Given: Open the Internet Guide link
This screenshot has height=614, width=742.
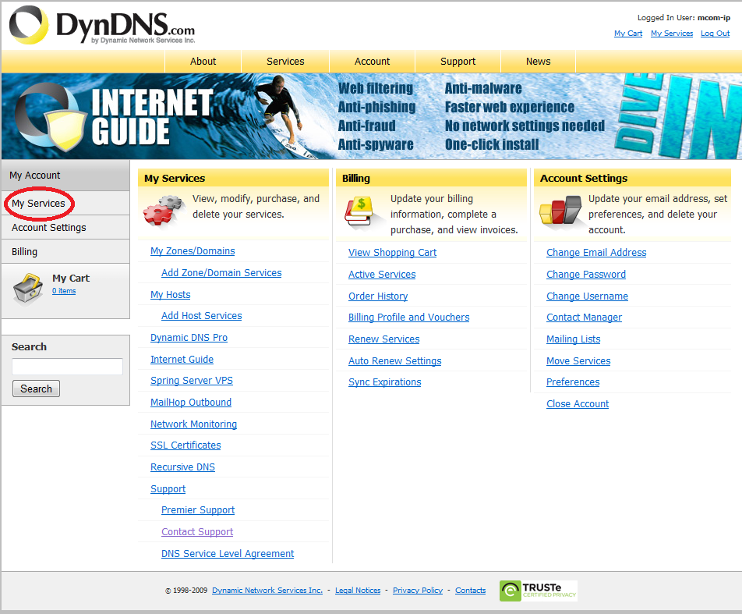Looking at the screenshot, I should click(182, 359).
